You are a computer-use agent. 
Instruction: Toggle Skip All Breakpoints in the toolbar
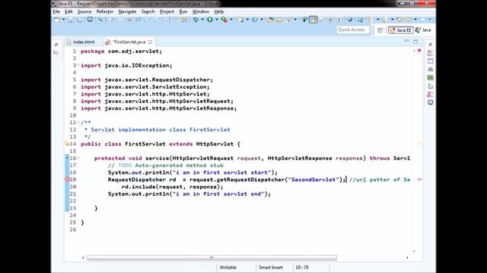coord(100,20)
